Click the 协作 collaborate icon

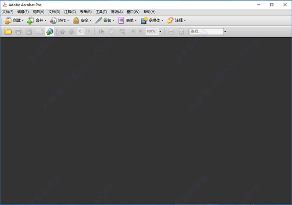point(53,20)
